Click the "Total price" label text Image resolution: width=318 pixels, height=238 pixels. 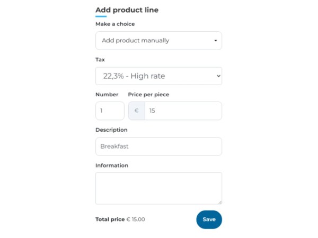110,219
